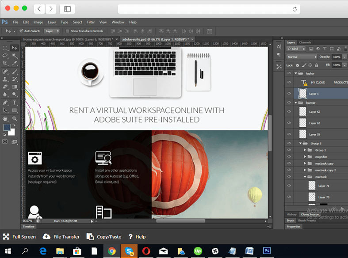
Task: Collapse the banner layer group
Action: (x=296, y=102)
